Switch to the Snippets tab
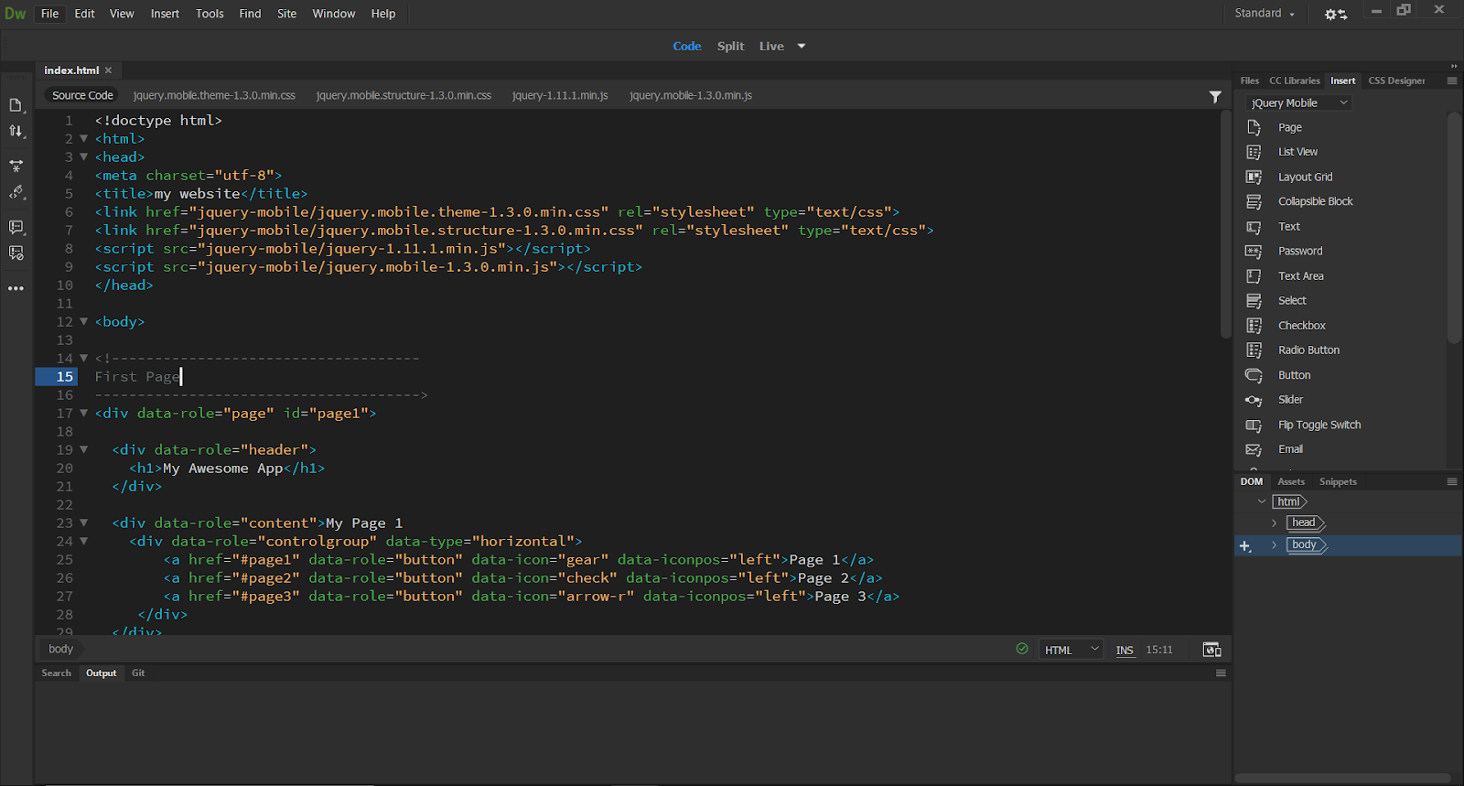 pos(1338,482)
